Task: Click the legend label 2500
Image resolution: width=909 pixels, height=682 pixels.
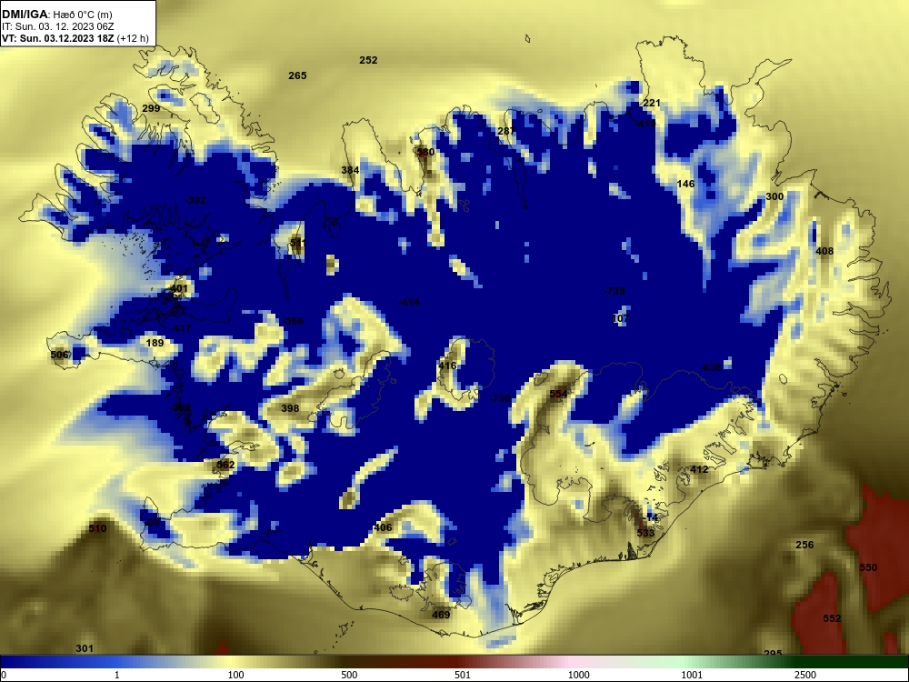Action: click(x=805, y=675)
